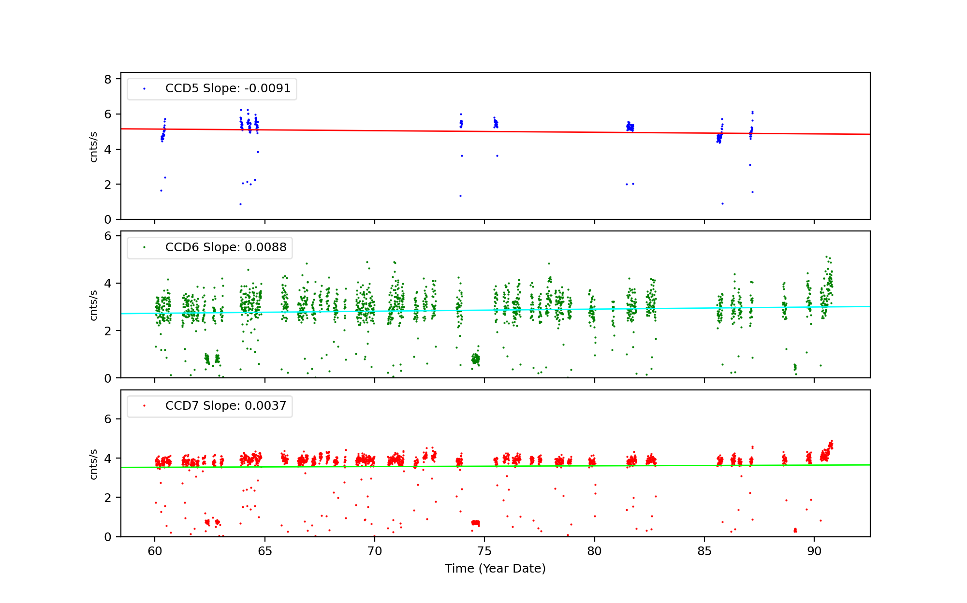Click the y-axis tick 8 on top plot
This screenshot has width=967, height=603.
coord(107,79)
